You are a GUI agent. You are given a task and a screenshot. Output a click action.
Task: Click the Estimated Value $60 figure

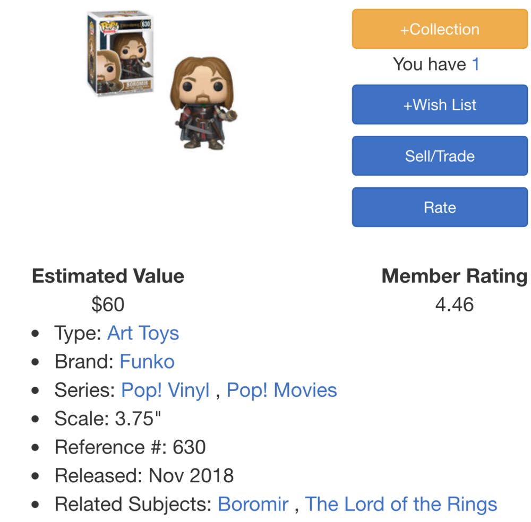pos(108,304)
